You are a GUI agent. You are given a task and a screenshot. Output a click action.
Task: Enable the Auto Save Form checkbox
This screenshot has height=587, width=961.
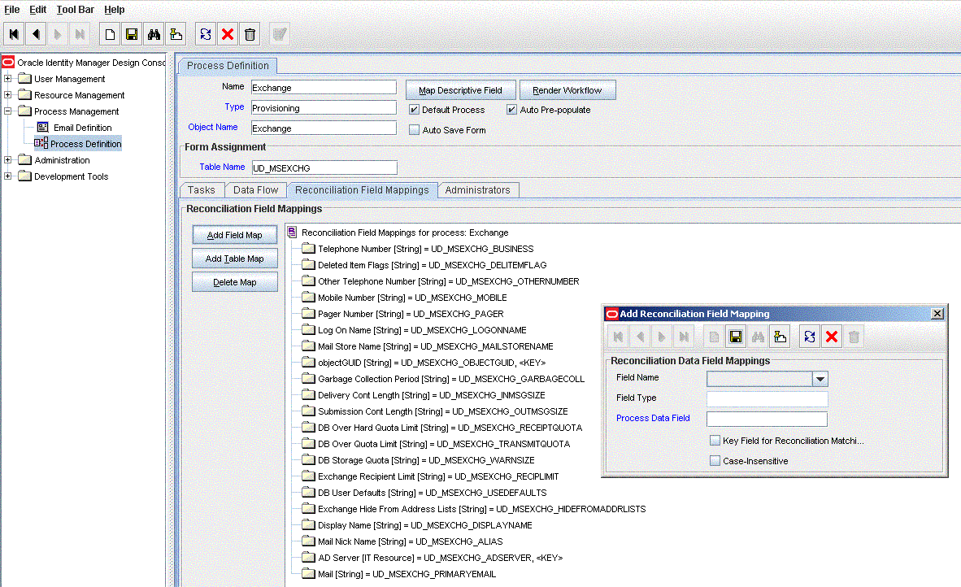[415, 130]
